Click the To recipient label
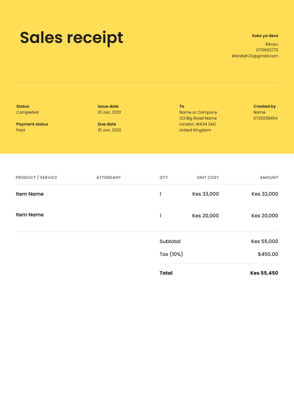Screen dimensions: 294x416 pos(181,106)
